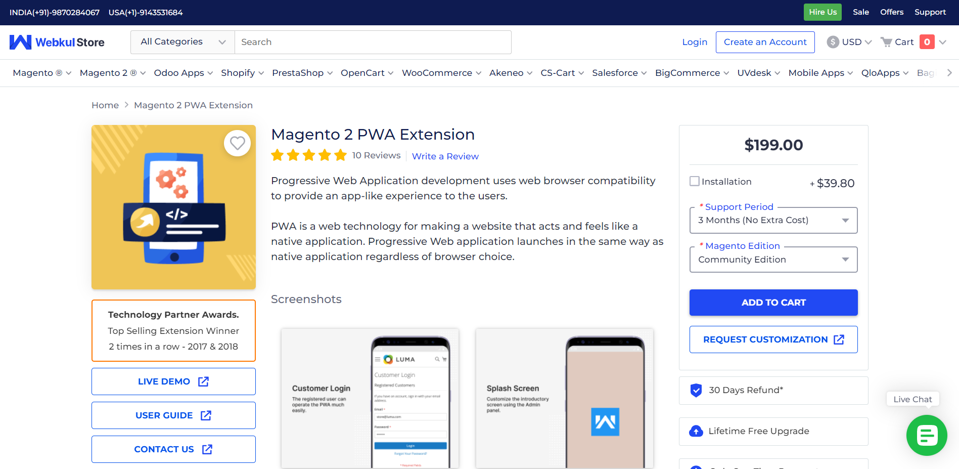Click the cart item count badge
The image size is (959, 469).
pyautogui.click(x=927, y=42)
